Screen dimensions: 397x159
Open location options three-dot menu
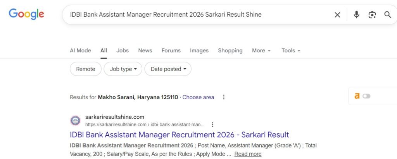(x=224, y=97)
